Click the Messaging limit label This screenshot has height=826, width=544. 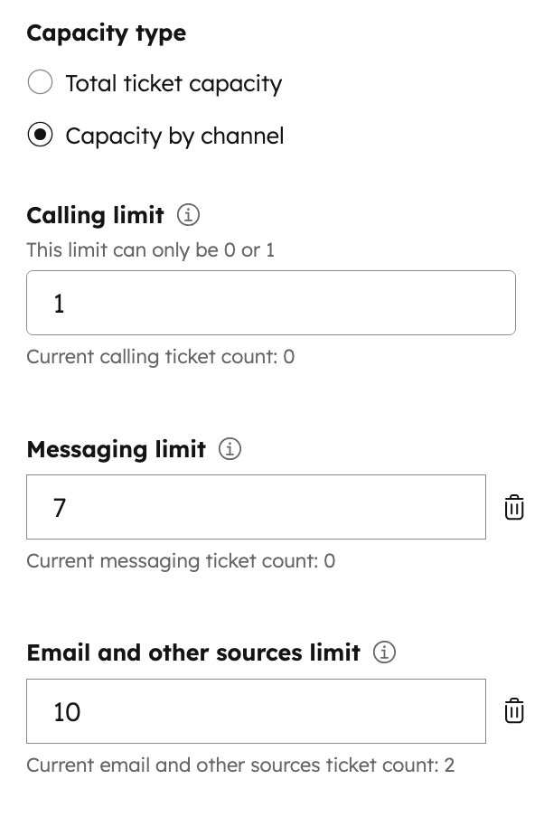coord(116,448)
